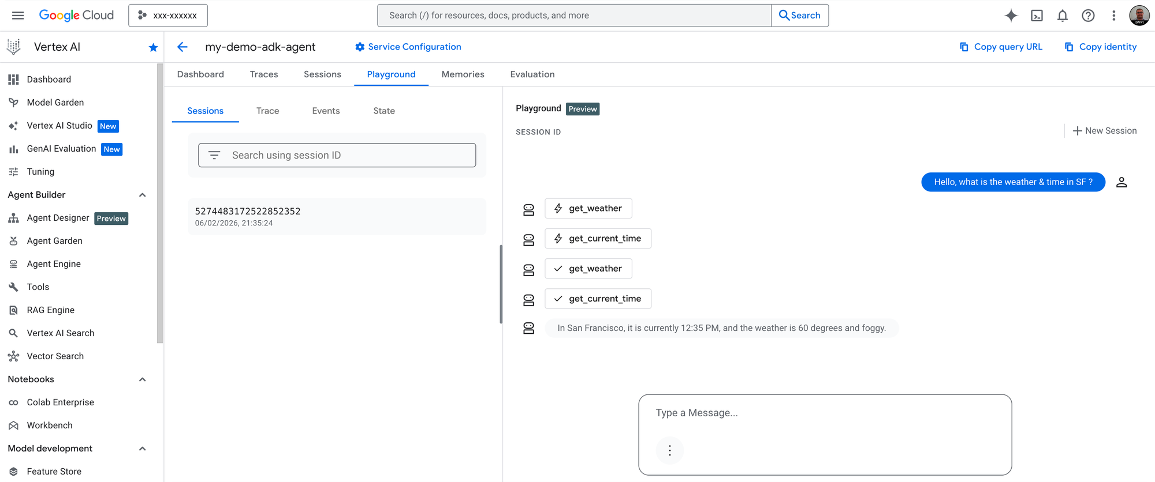Screen dimensions: 1155x482
Task: Open the project selector xxx-xxxxxx
Action: (168, 16)
